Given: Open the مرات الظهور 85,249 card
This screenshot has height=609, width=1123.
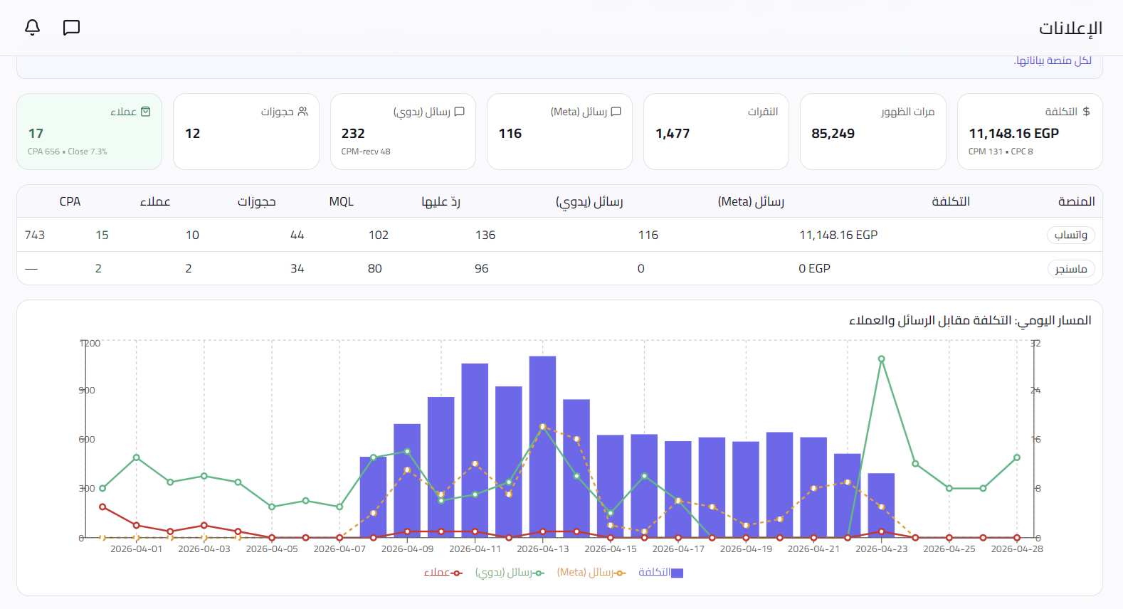Looking at the screenshot, I should click(873, 132).
